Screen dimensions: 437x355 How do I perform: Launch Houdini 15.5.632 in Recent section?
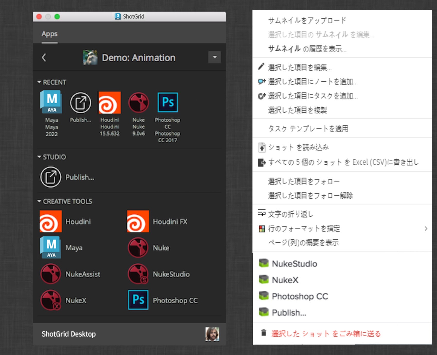[x=110, y=103]
